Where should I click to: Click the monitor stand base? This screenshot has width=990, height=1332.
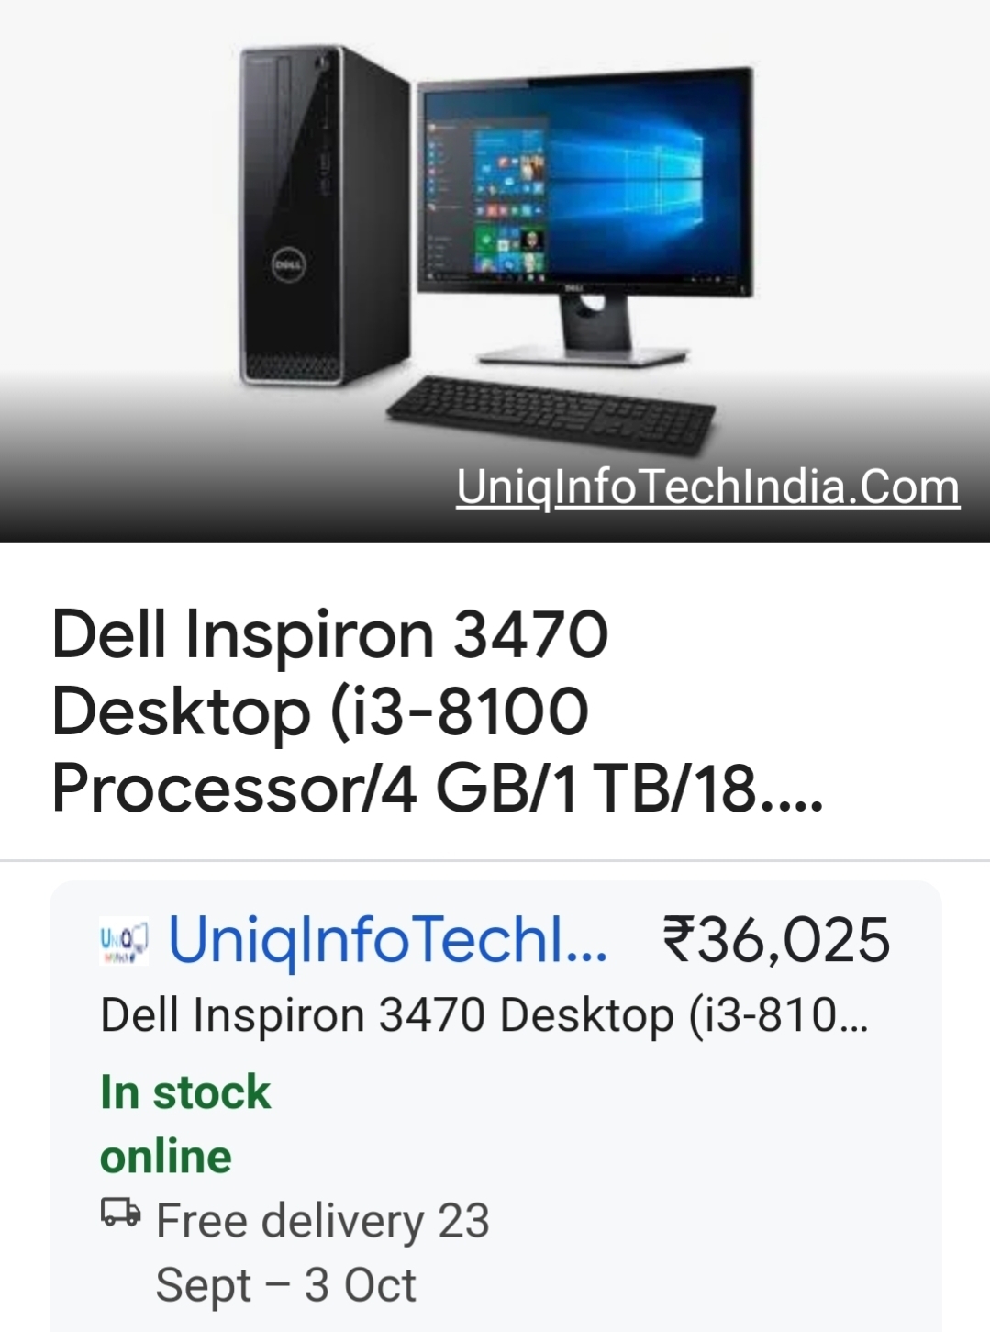[584, 354]
